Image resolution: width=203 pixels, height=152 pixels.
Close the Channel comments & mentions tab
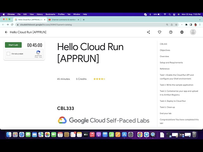tap(78, 20)
